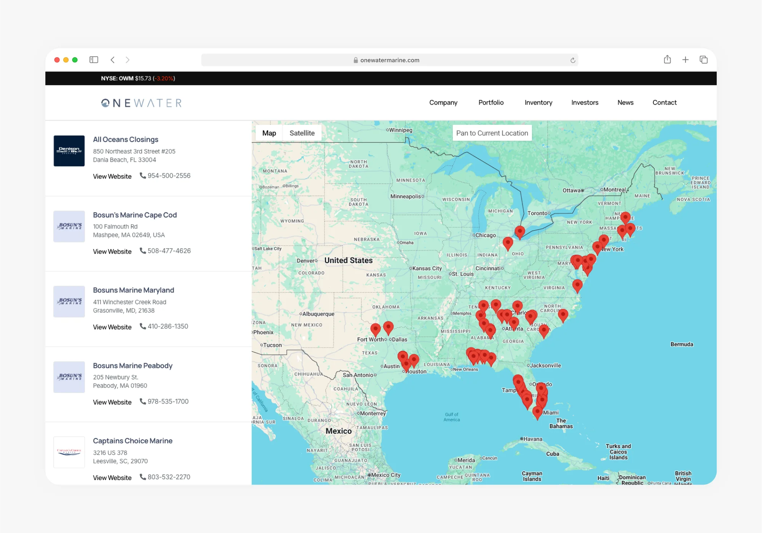Open the All Oceans Closings title
Image resolution: width=762 pixels, height=533 pixels.
click(126, 139)
